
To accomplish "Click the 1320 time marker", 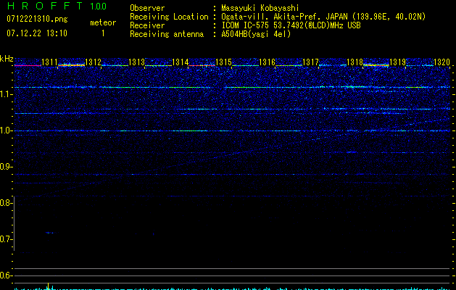I will pyautogui.click(x=442, y=63).
